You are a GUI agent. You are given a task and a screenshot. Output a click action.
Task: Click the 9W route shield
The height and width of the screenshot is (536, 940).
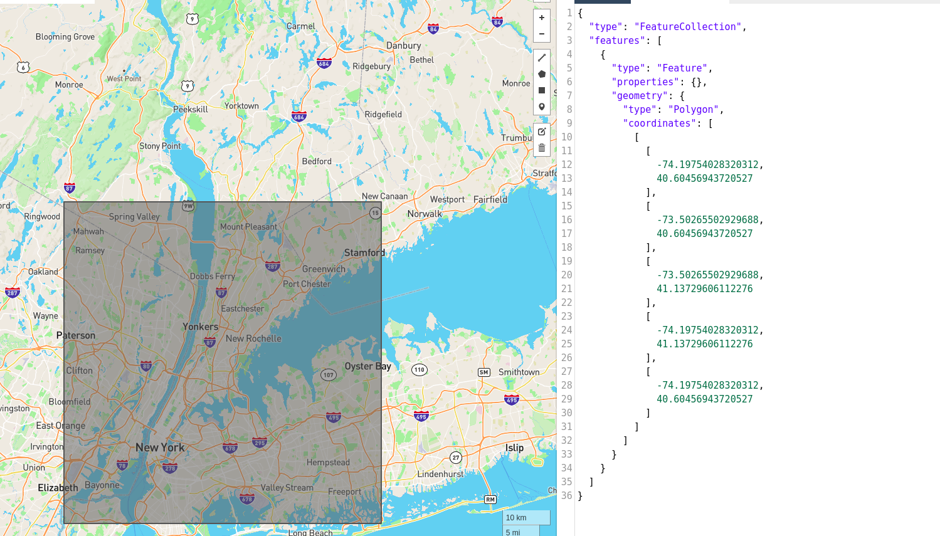point(188,206)
